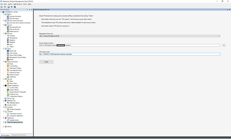Image resolution: width=231 pixels, height=139 pixels.
Task: Open the Tools menu
Action: [25, 4]
